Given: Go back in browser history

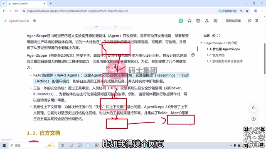Looking at the screenshot, I should (4, 11).
